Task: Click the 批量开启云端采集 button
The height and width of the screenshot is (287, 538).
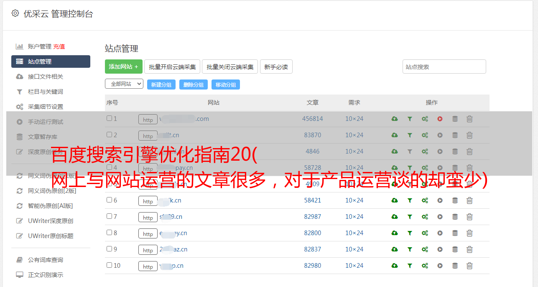Action: [x=172, y=67]
